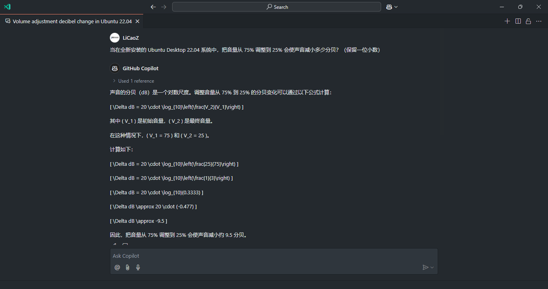Open the dropdown next to Send

click(x=432, y=267)
